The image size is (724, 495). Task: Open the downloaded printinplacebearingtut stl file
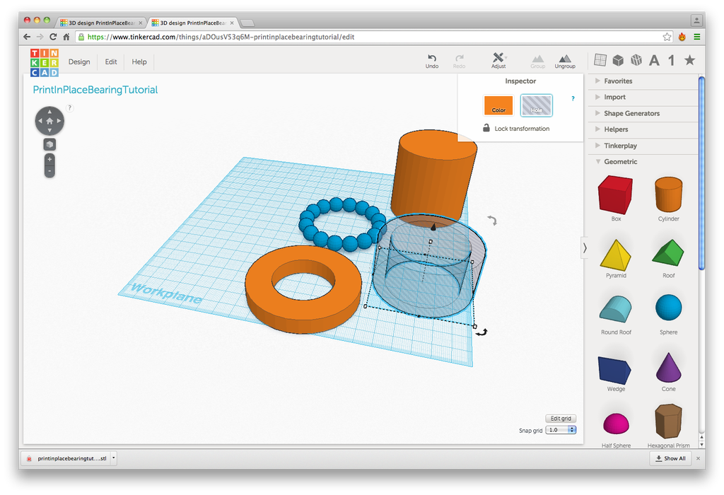[x=66, y=458]
